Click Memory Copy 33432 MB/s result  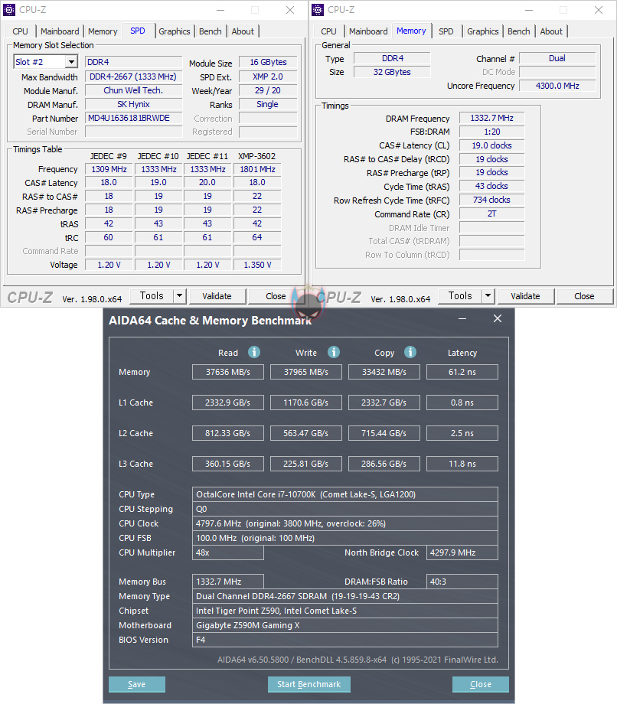[x=384, y=372]
